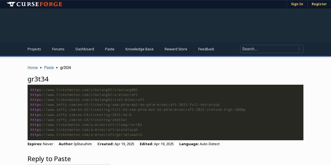Image resolution: width=331 pixels, height=165 pixels.
Task: Click the Home breadcrumb link
Action: tap(33, 68)
